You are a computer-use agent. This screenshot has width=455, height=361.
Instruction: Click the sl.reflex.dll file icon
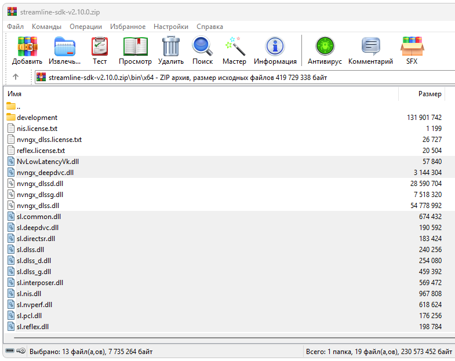[11, 326]
